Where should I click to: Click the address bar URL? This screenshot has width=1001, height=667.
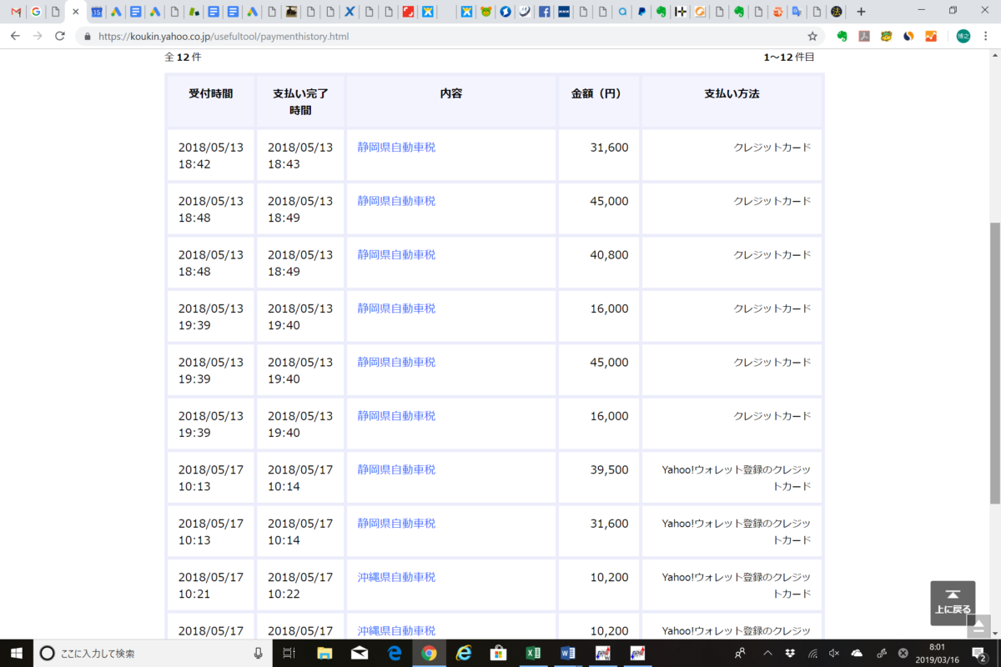coord(224,37)
